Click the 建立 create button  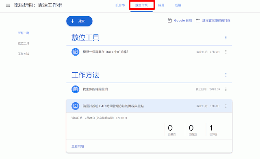(79, 21)
